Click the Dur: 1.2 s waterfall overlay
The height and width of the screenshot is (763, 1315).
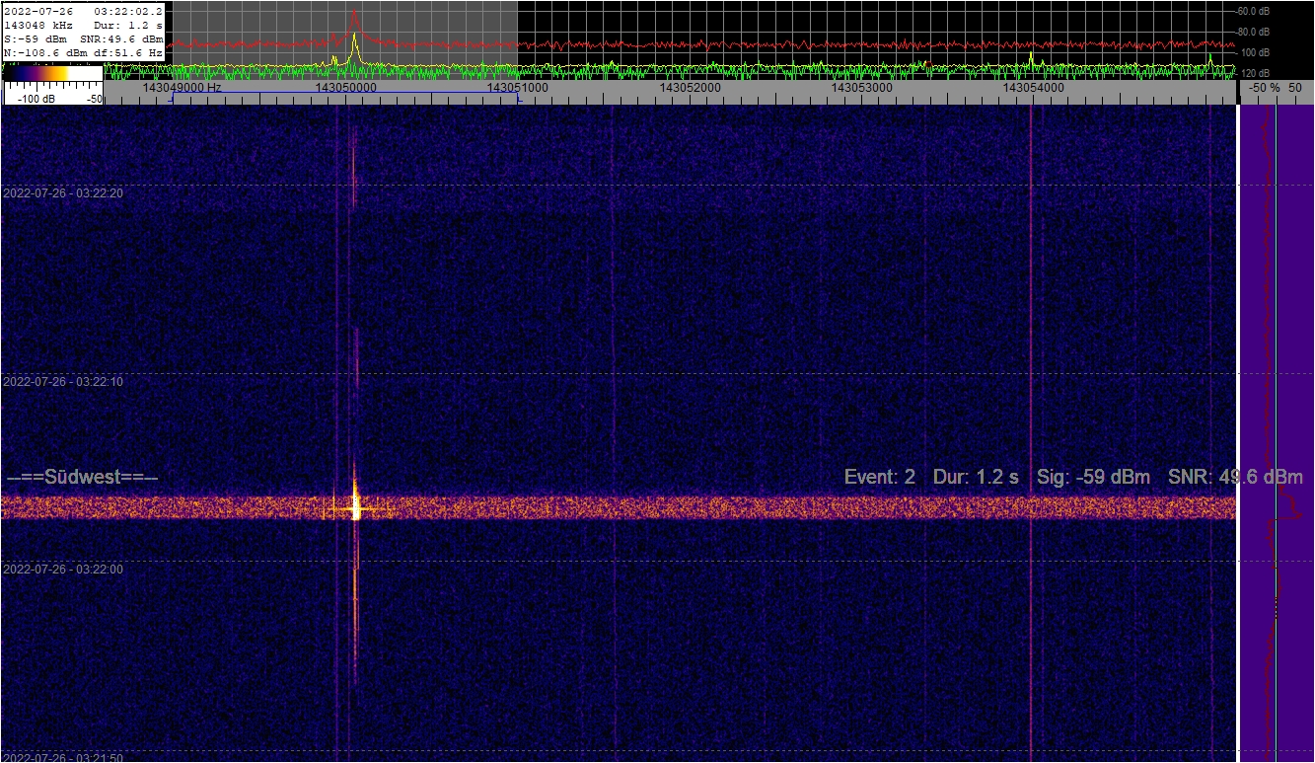pyautogui.click(x=976, y=478)
